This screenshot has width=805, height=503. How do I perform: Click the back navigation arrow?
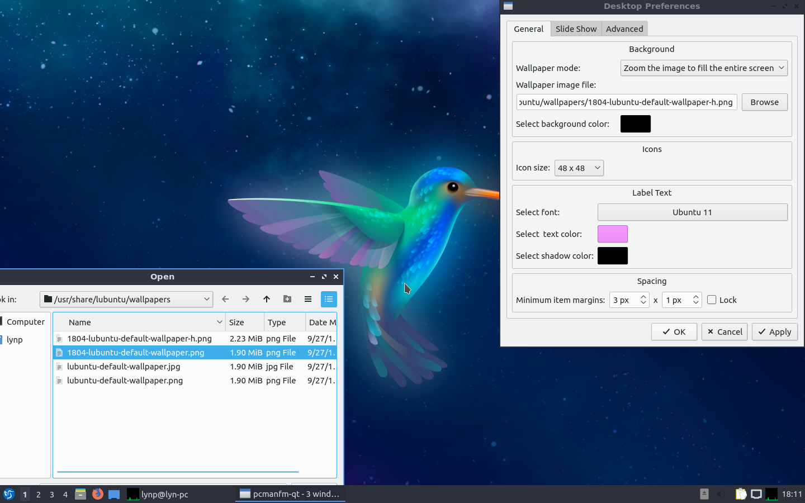pyautogui.click(x=225, y=299)
